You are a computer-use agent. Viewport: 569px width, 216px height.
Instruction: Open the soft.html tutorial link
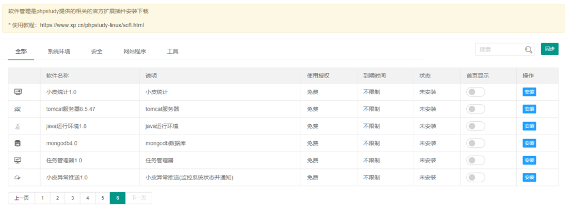[x=92, y=25]
